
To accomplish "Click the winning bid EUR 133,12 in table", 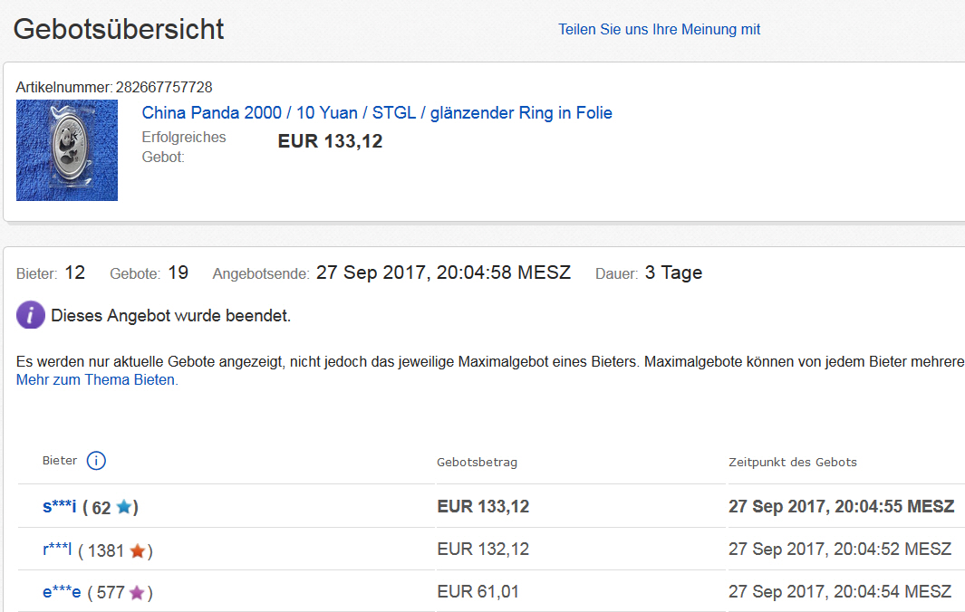I will pos(483,507).
